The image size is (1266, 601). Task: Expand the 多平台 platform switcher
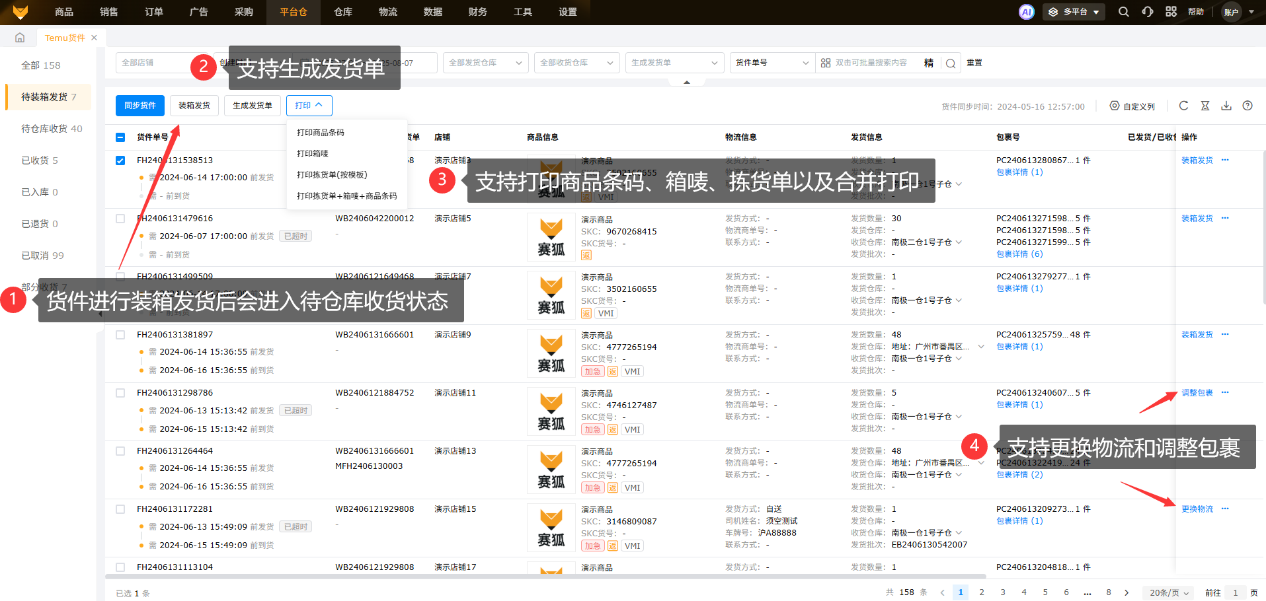tap(1074, 12)
